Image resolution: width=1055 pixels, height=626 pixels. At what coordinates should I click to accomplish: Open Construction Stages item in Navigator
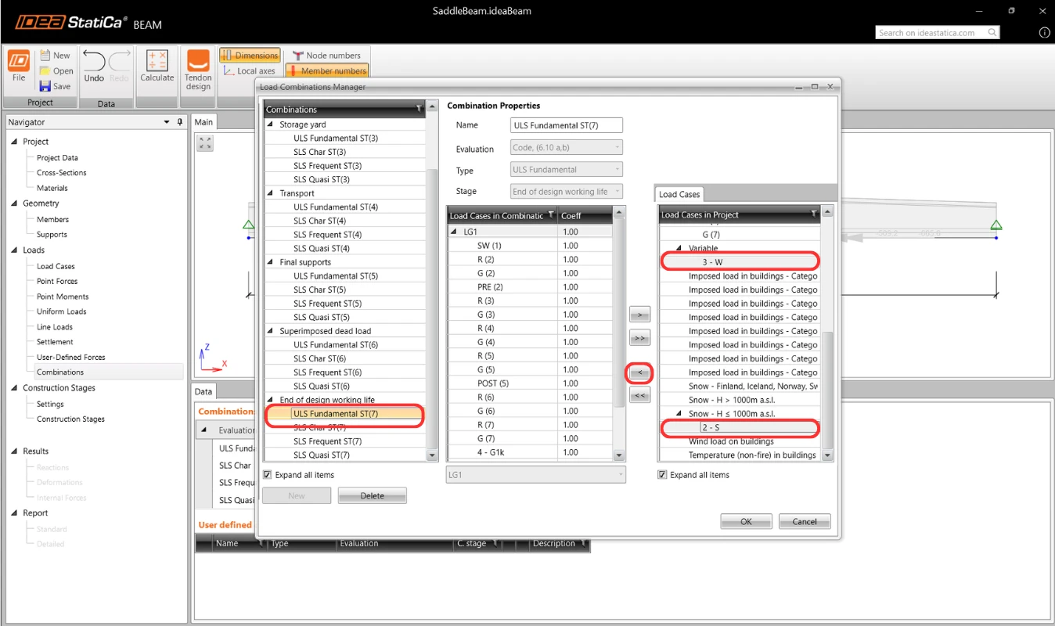tap(70, 419)
